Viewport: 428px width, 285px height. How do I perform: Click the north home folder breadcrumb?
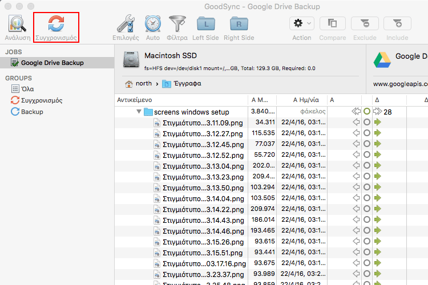(x=139, y=83)
